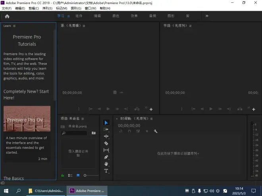Viewport: 262px width, 196px height.
Task: Play in the Source monitor
Action: (x=108, y=109)
